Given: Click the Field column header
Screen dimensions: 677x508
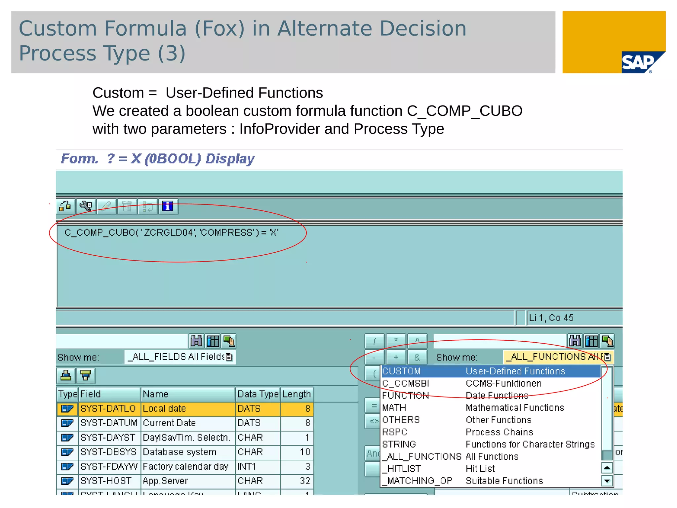Looking at the screenshot, I should (x=110, y=394).
